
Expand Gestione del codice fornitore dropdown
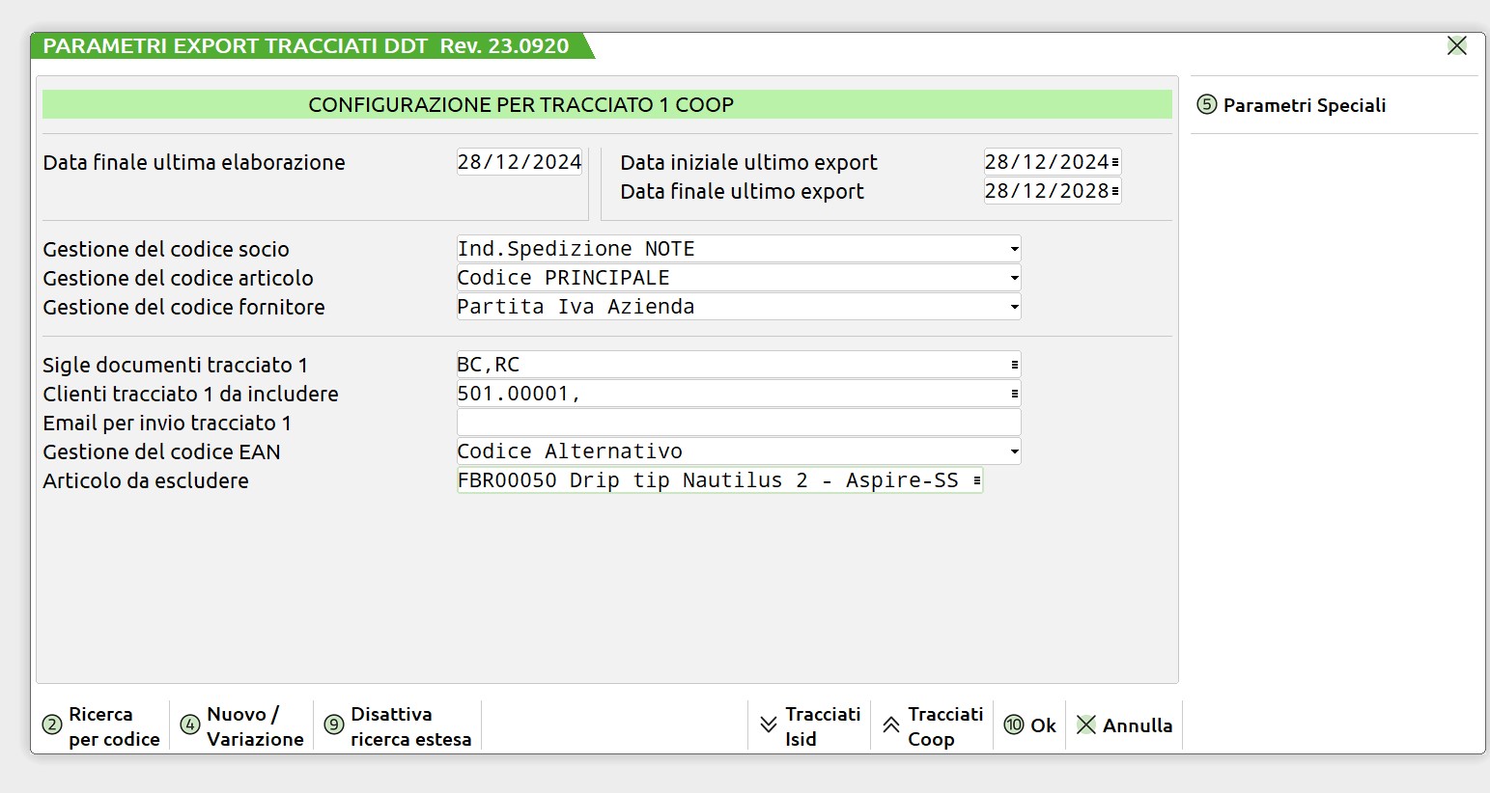(1014, 307)
